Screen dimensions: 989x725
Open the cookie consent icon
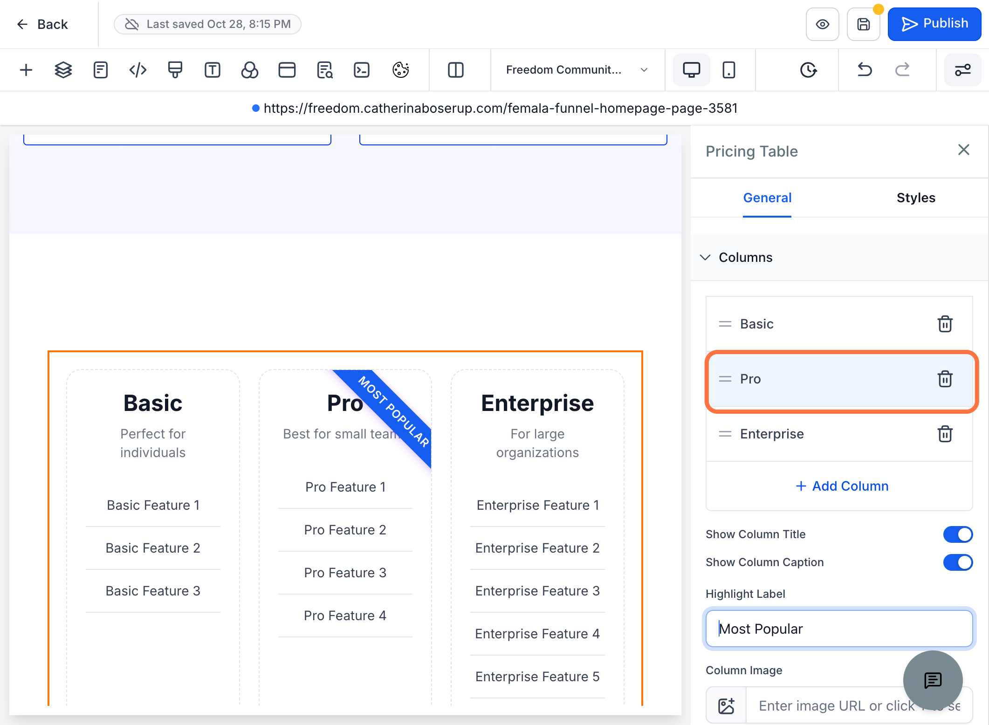point(401,70)
